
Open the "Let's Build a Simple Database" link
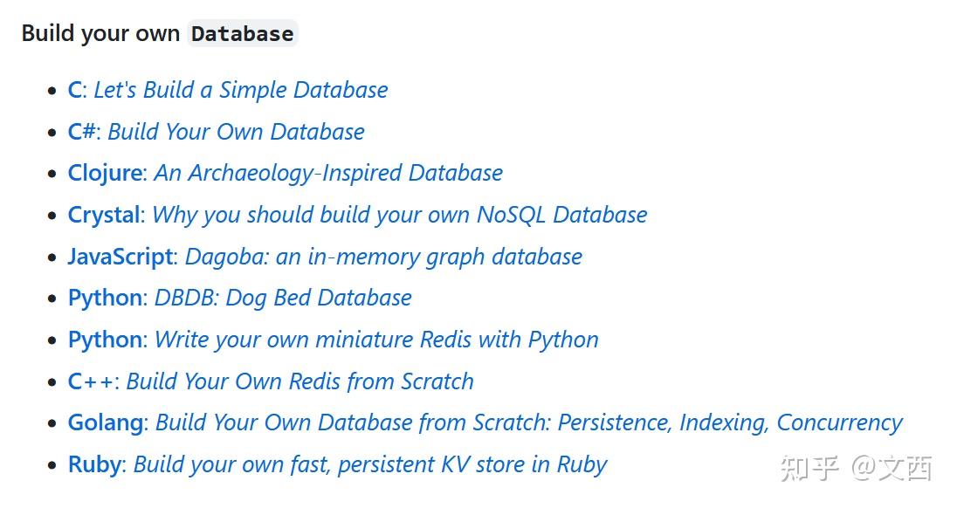point(240,90)
